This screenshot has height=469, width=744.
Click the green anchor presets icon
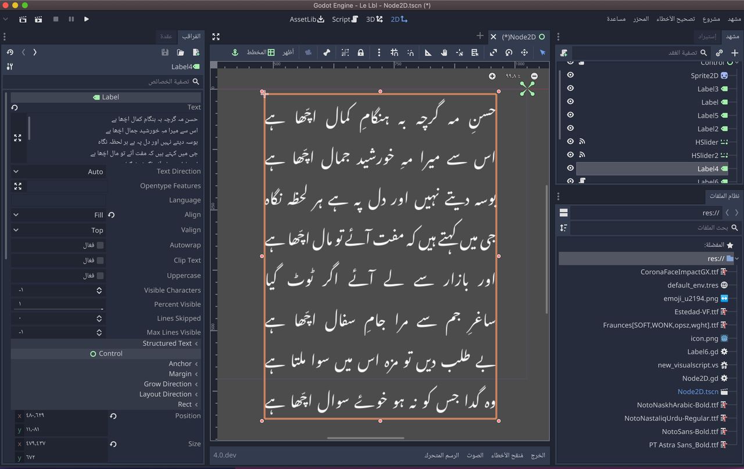(x=235, y=52)
